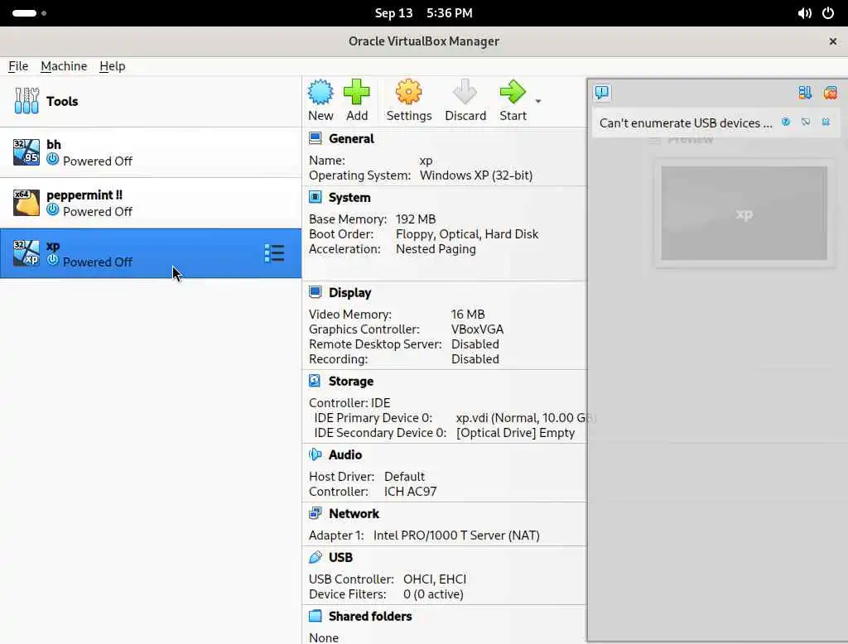Open the Machine menu
This screenshot has width=848, height=644.
click(x=64, y=66)
